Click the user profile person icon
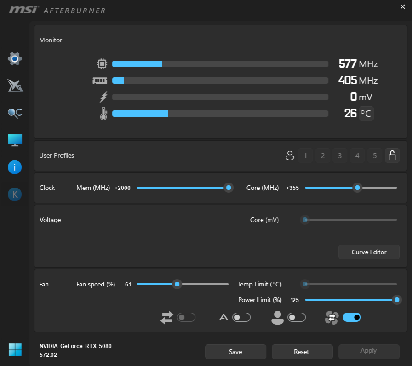 coord(289,156)
